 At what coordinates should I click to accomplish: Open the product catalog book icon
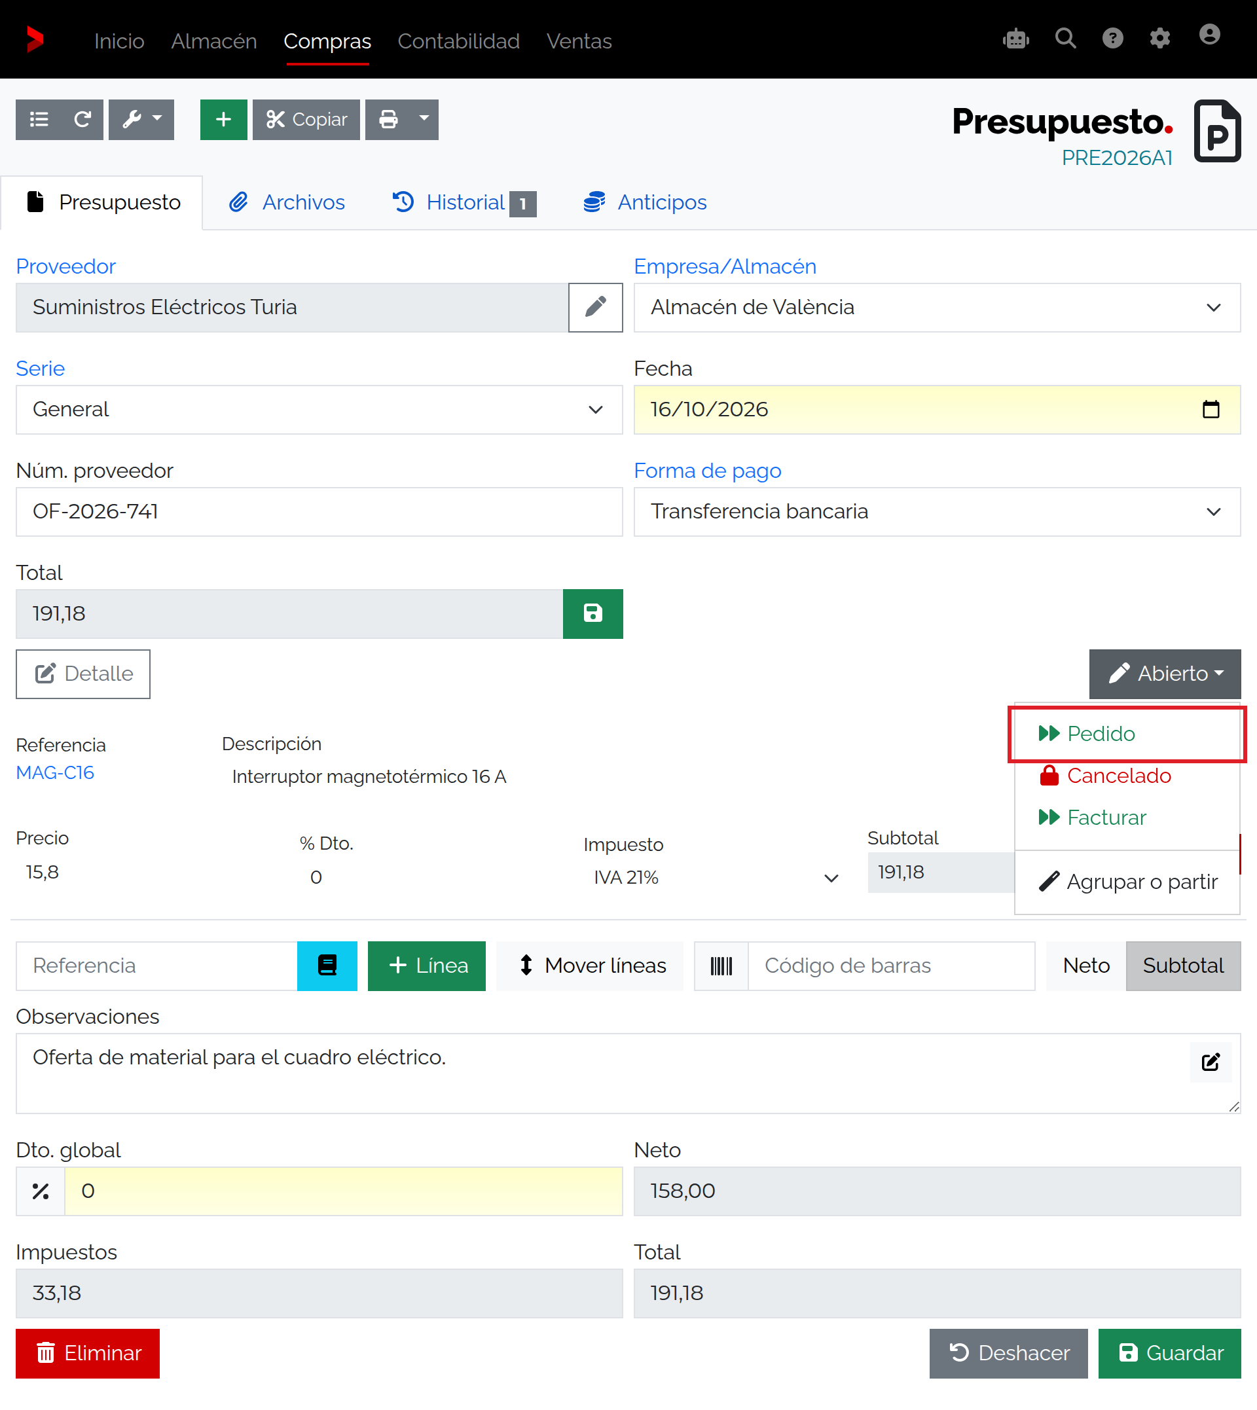(327, 966)
